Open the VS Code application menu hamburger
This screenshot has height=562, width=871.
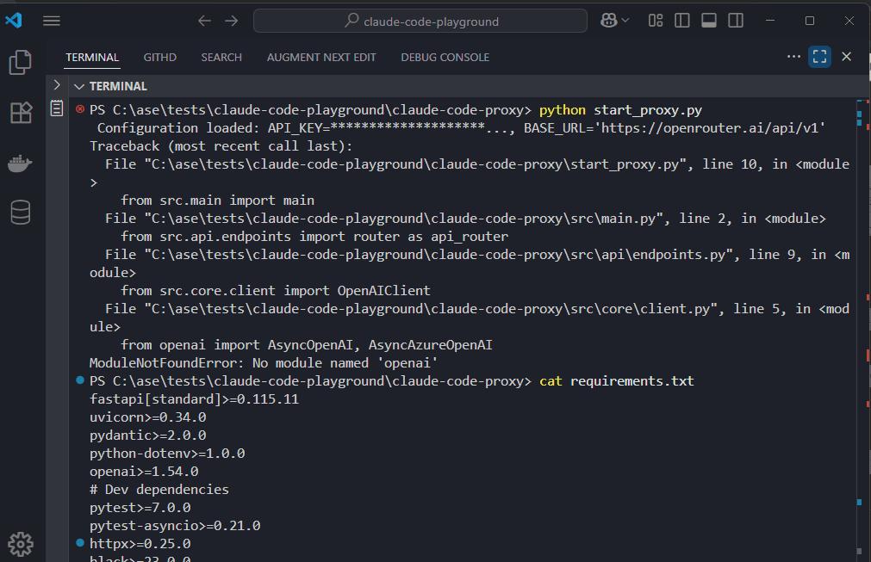click(x=51, y=21)
